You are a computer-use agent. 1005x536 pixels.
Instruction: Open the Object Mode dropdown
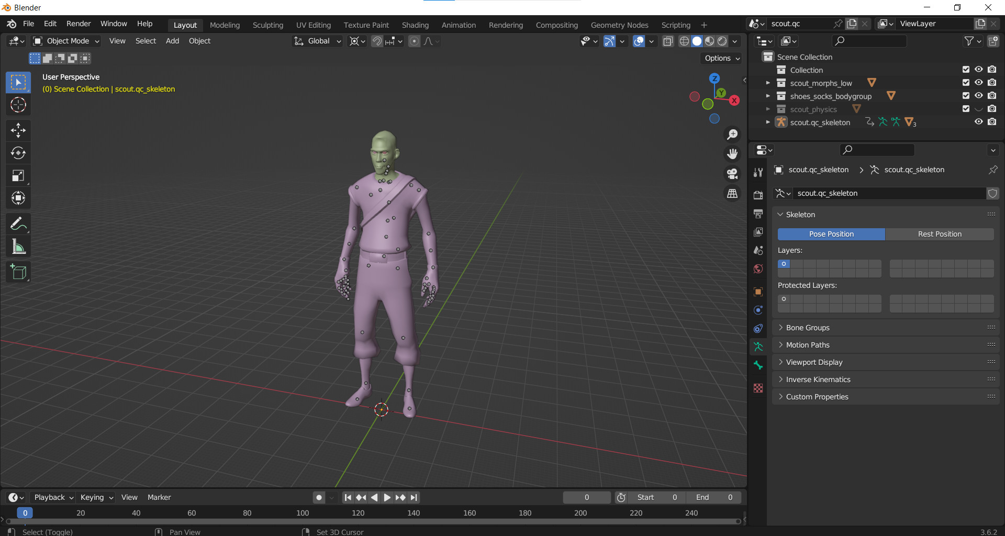pyautogui.click(x=66, y=41)
